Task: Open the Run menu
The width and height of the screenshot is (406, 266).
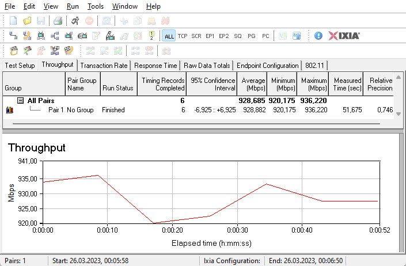Action: (73, 6)
